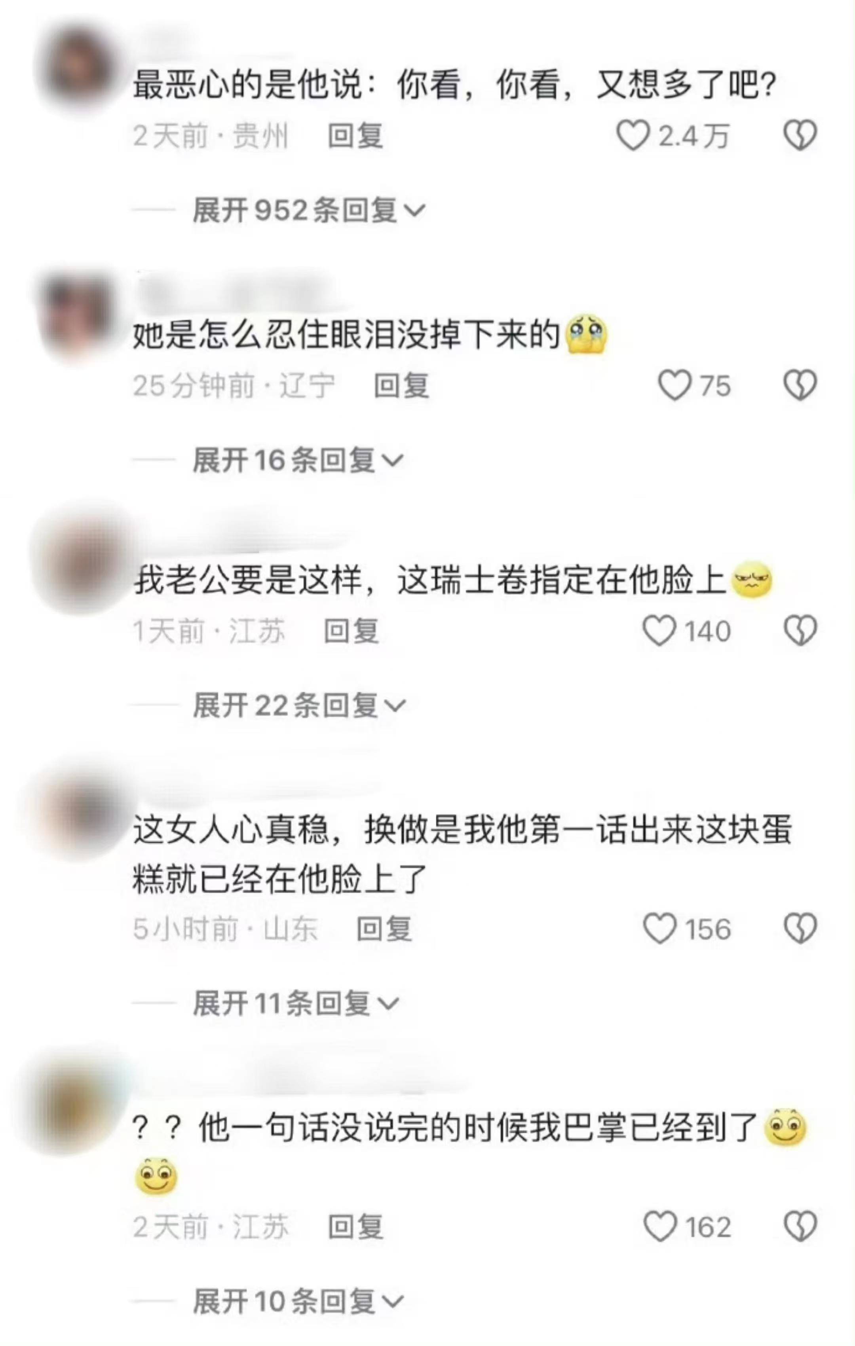This screenshot has height=1346, width=855.
Task: Dislike the comment with 140 likes
Action: coord(800,631)
